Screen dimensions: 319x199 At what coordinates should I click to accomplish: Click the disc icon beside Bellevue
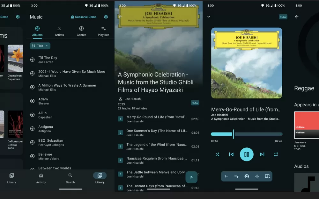(x=32, y=156)
